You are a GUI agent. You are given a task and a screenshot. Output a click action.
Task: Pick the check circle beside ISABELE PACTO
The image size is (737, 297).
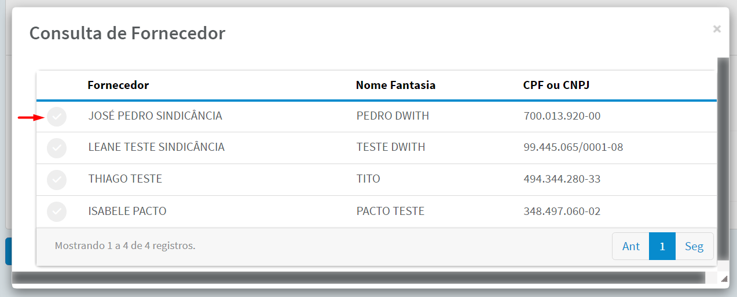57,211
